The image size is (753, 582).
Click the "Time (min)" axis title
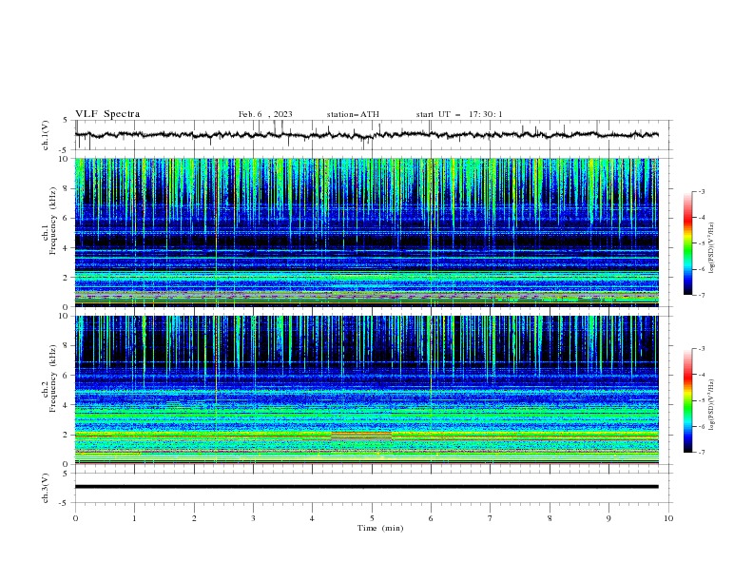(x=380, y=528)
